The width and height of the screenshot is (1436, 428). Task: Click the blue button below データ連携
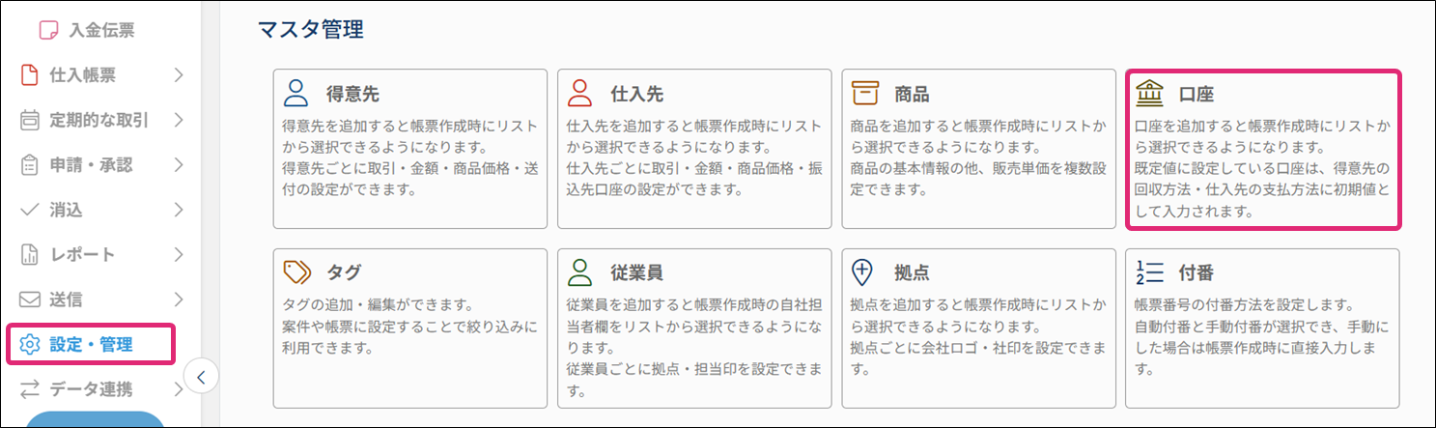(x=95, y=419)
